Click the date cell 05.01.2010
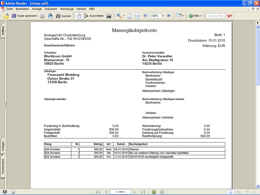Screen dimensions: 260x195 click(121, 153)
